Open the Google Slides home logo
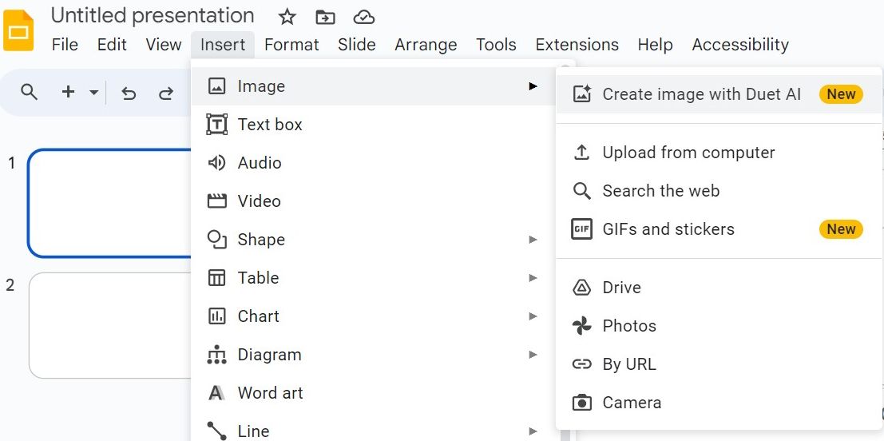The image size is (884, 441). coord(19,32)
